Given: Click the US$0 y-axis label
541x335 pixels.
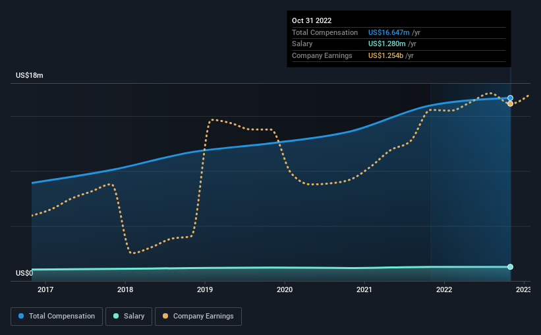Looking at the screenshot, I should point(24,273).
